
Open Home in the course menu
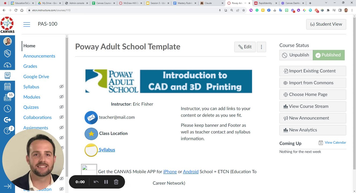(x=29, y=46)
